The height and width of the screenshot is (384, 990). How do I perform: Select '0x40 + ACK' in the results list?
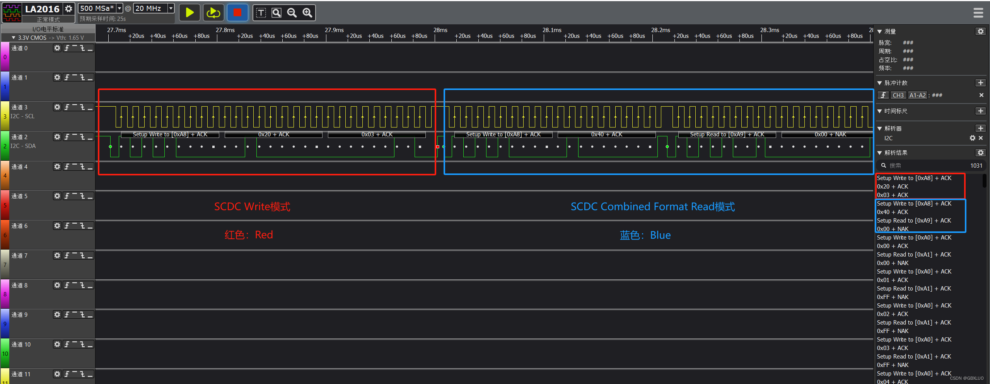tap(893, 212)
